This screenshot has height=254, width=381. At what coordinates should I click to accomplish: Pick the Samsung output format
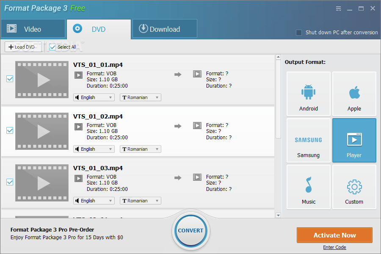coord(308,140)
